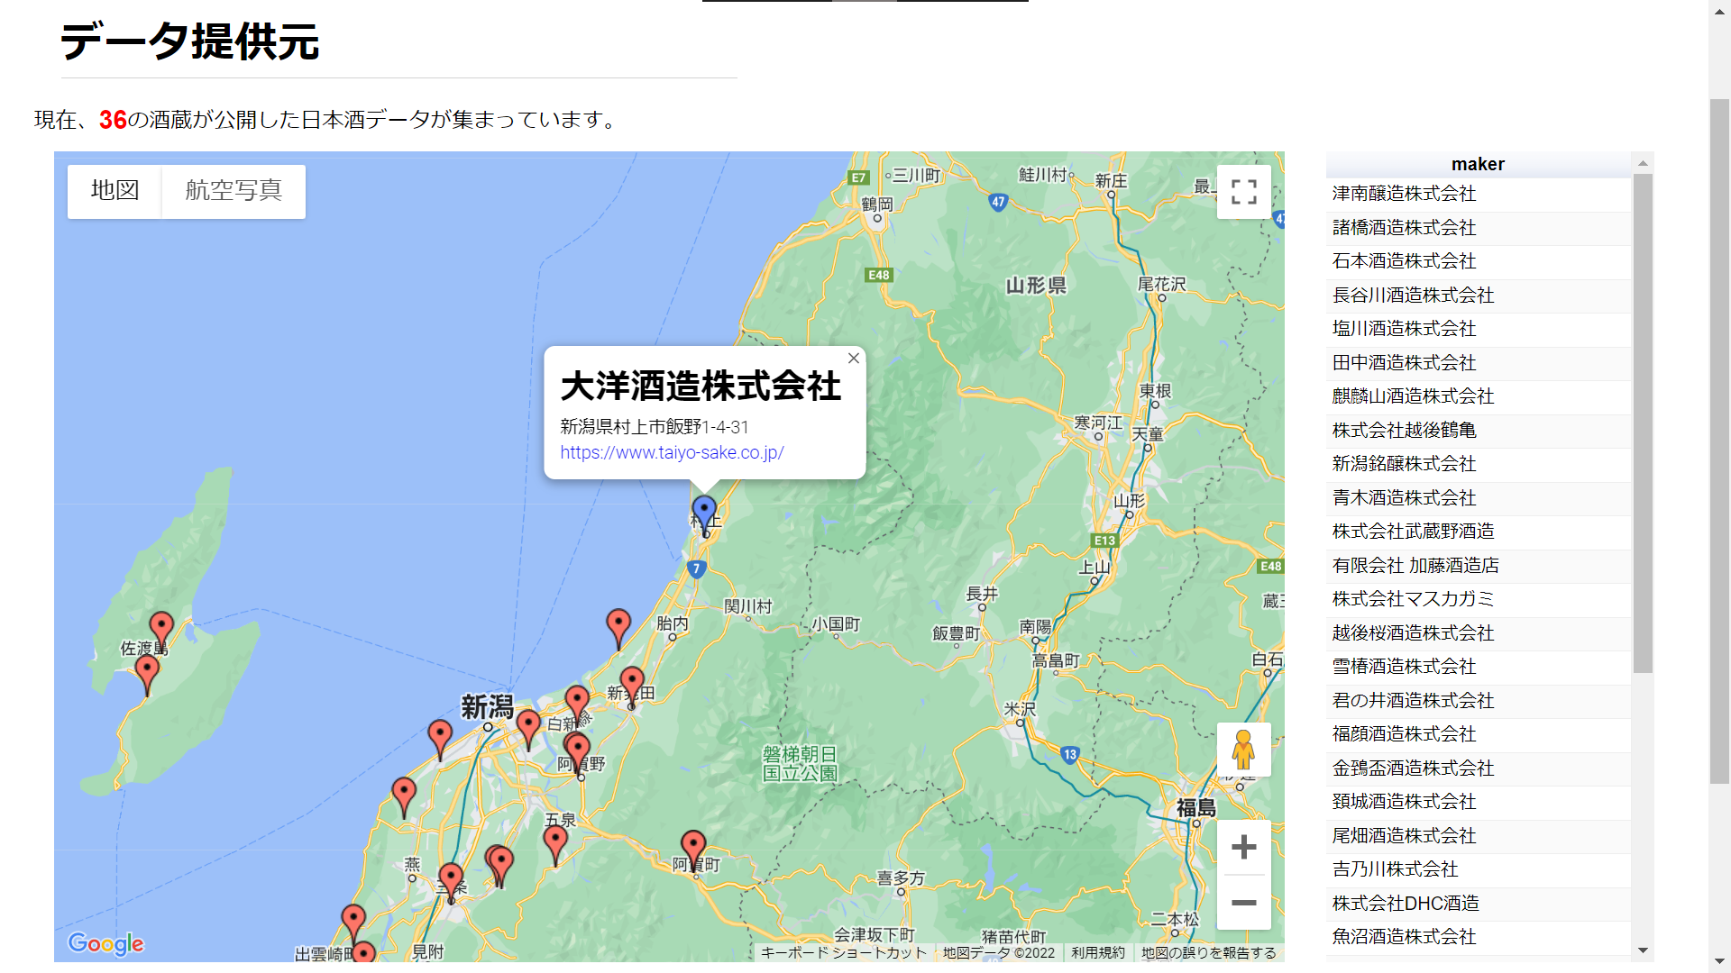The image size is (1731, 973).
Task: Report a map error via 地図の誤りを報告する
Action: (1209, 952)
